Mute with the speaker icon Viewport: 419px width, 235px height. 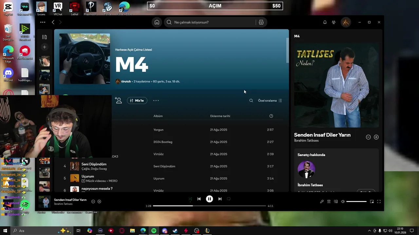click(x=343, y=202)
